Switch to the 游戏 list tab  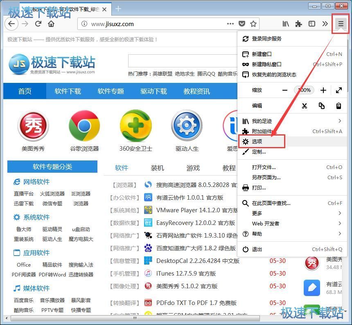pos(193,168)
